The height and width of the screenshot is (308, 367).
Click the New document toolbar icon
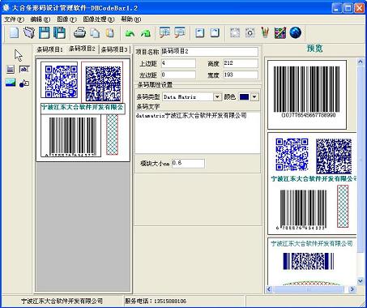coord(14,32)
